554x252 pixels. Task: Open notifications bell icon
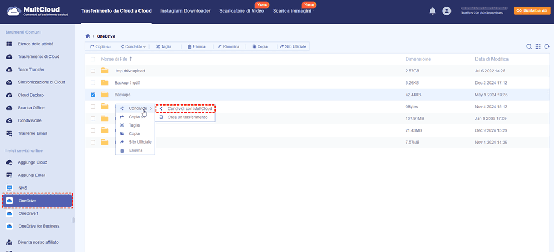tap(433, 11)
